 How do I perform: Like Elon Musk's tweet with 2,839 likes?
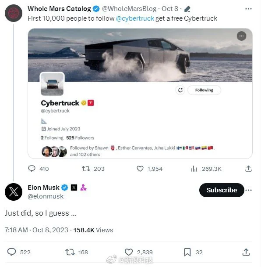[x=129, y=252]
